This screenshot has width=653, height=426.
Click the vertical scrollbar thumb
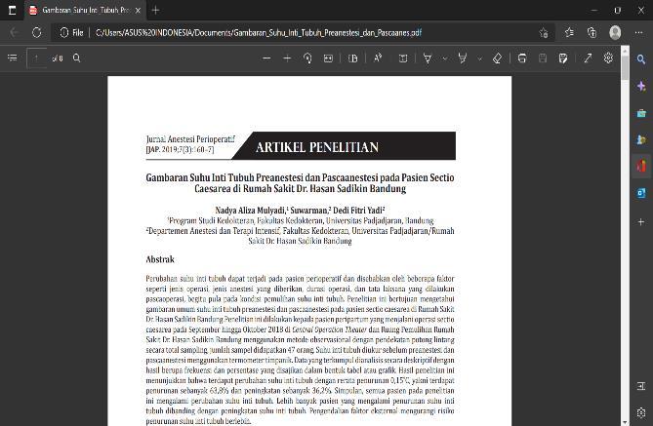click(x=625, y=66)
